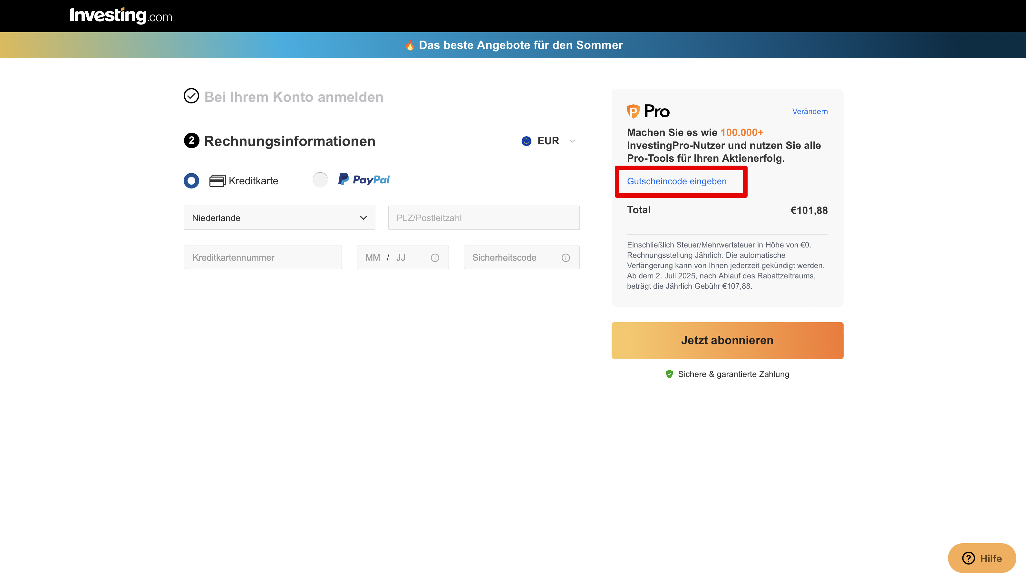Image resolution: width=1026 pixels, height=580 pixels.
Task: Click the InvestingPro shield logo
Action: coord(633,111)
